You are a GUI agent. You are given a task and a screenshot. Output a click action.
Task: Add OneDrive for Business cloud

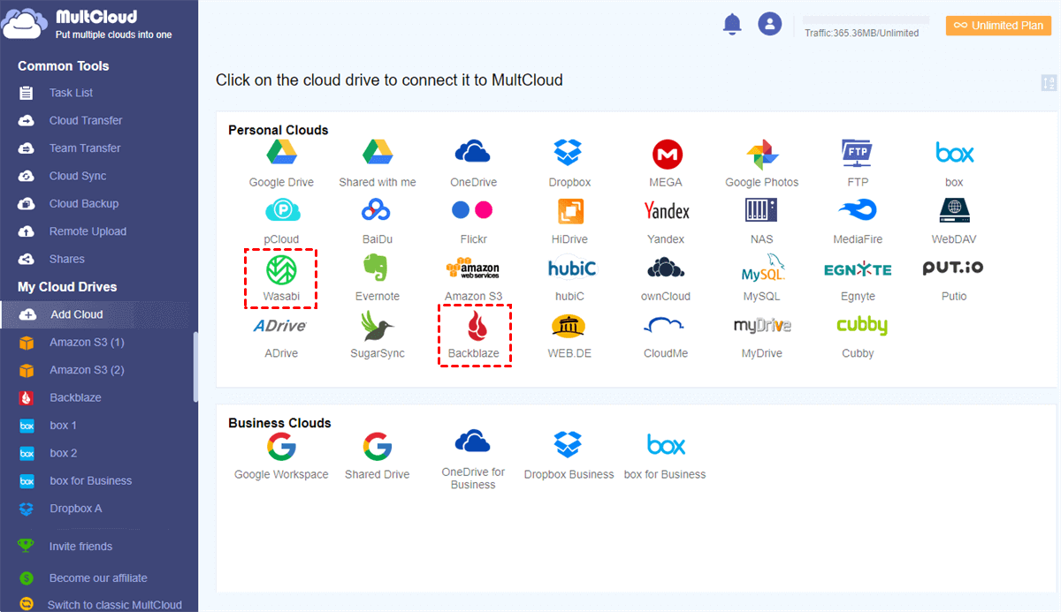click(473, 442)
